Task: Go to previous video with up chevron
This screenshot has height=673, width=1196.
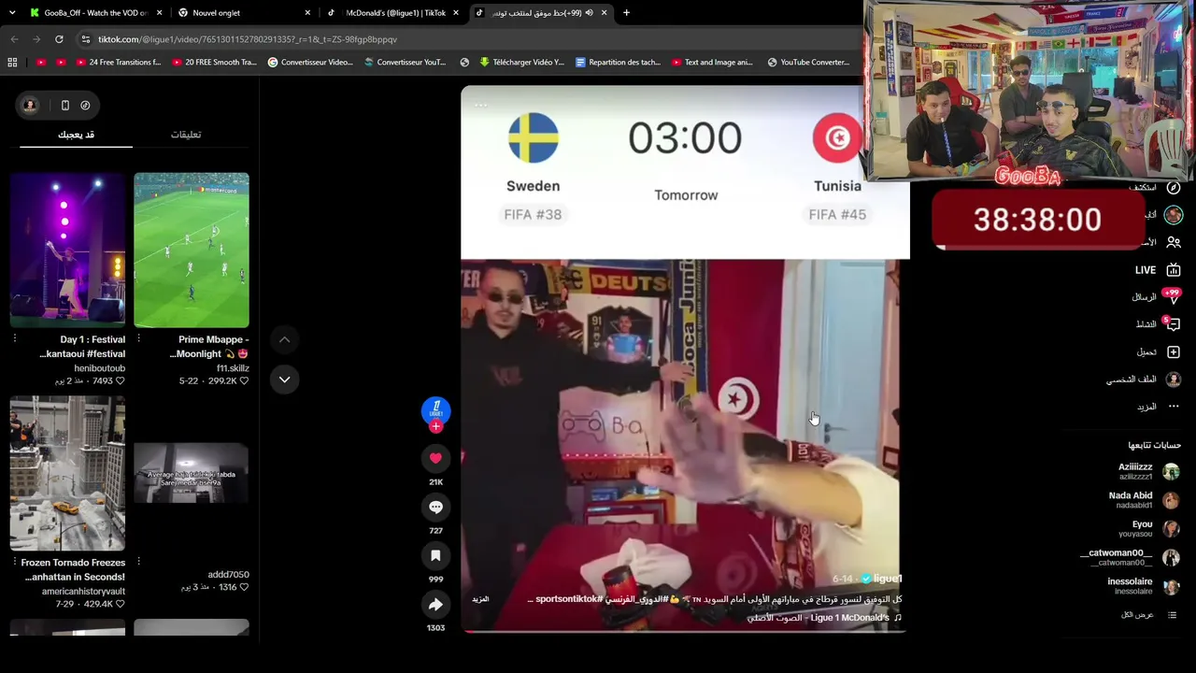Action: (284, 340)
